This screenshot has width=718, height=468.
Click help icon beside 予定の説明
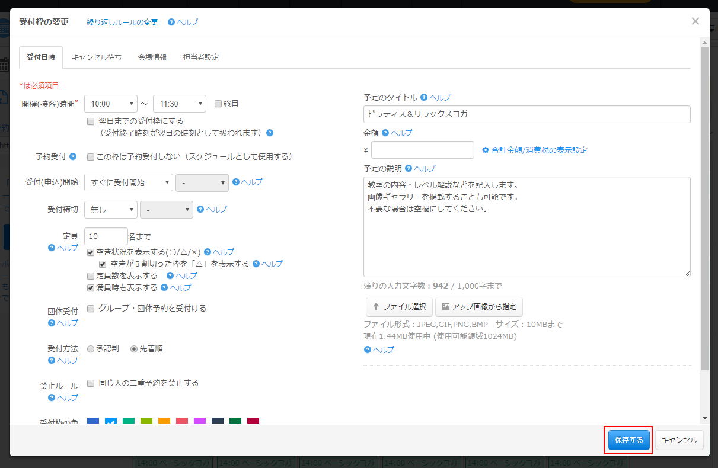[x=409, y=169]
